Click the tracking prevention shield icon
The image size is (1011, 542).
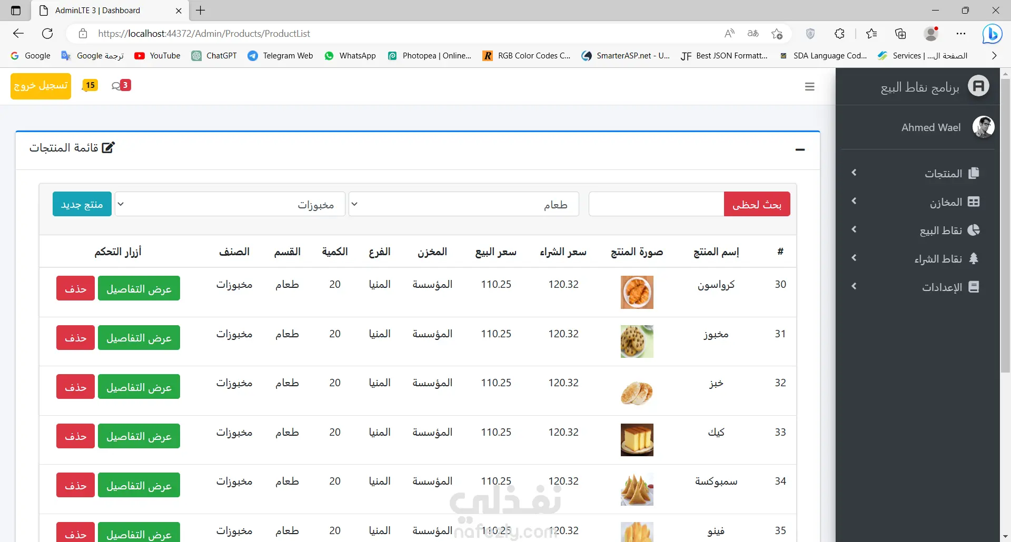coord(810,34)
